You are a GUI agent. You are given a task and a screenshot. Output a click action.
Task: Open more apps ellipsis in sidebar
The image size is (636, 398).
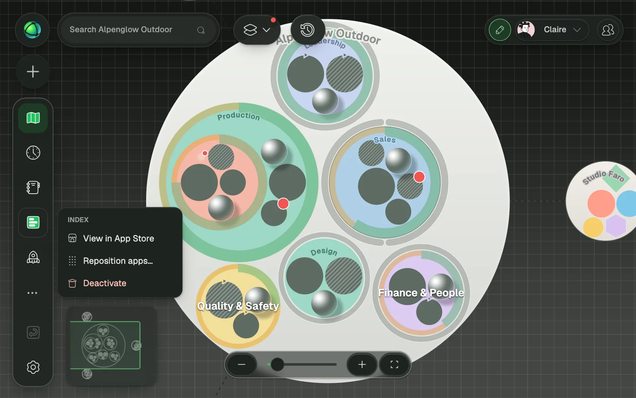(33, 293)
